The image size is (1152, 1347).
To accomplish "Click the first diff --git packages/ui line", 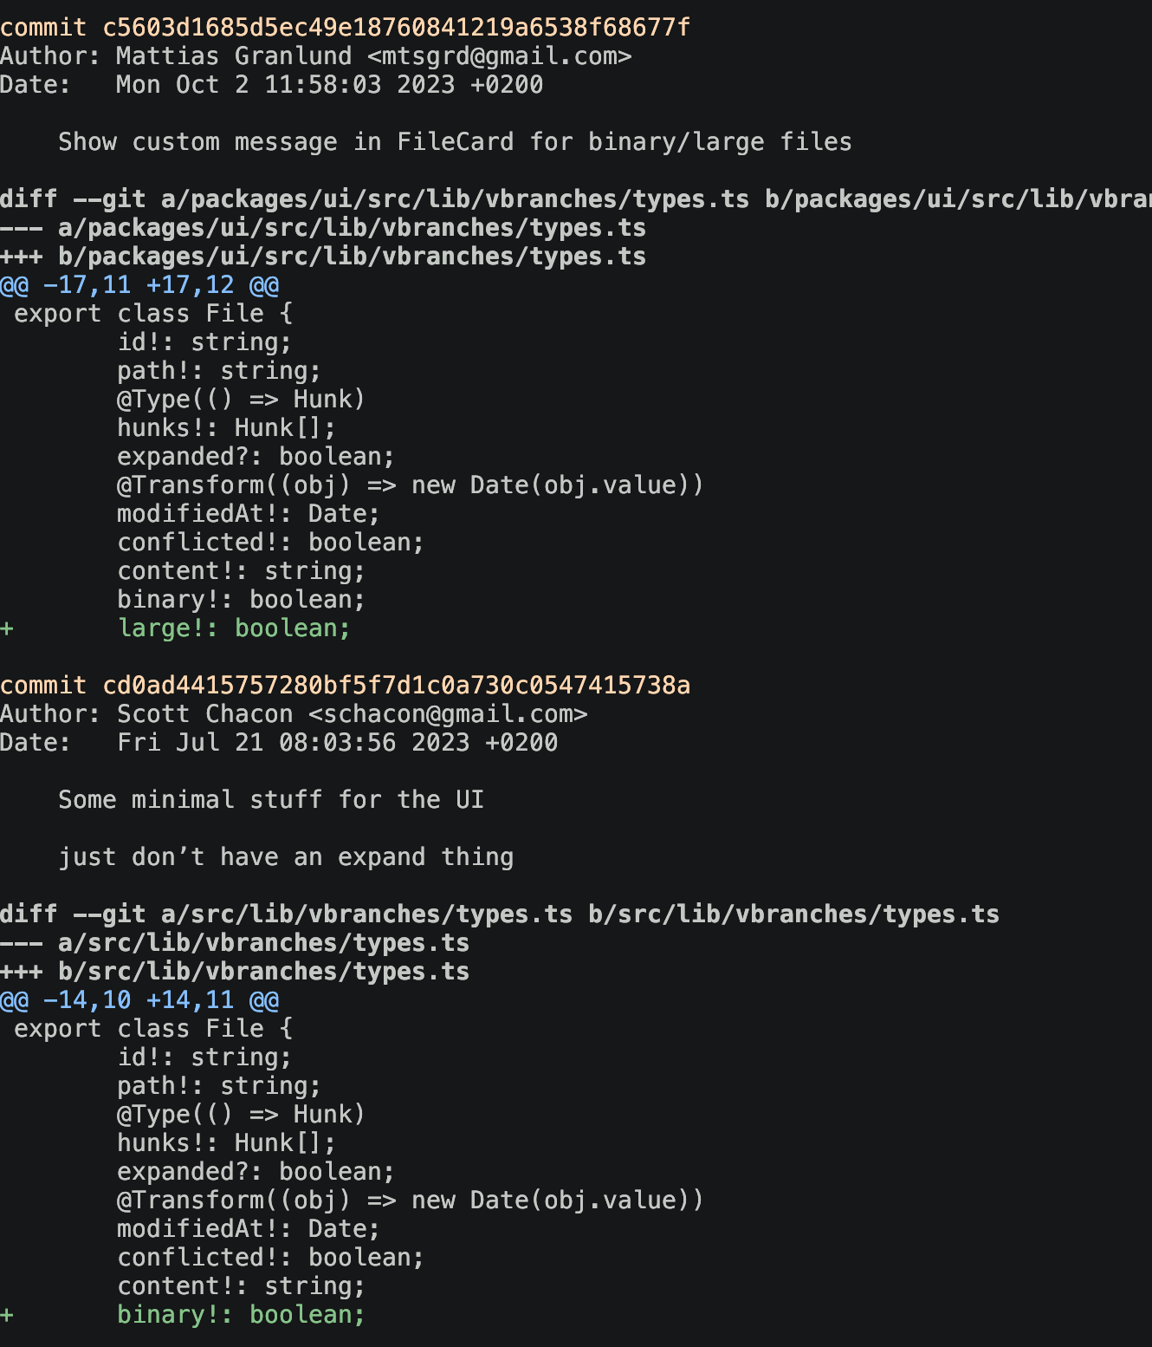I will point(576,199).
